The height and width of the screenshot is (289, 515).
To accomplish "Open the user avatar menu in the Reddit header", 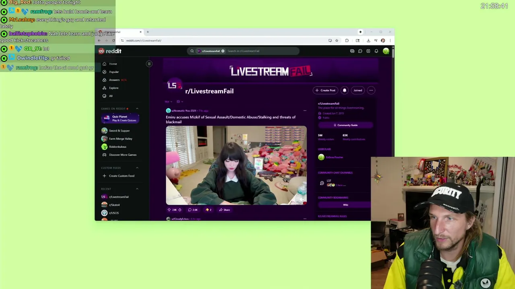I will click(386, 51).
